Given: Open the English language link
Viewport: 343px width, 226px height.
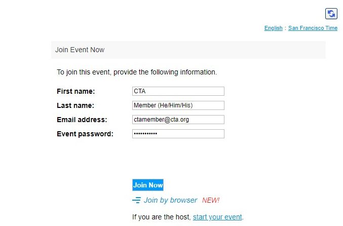Looking at the screenshot, I should pos(273,28).
